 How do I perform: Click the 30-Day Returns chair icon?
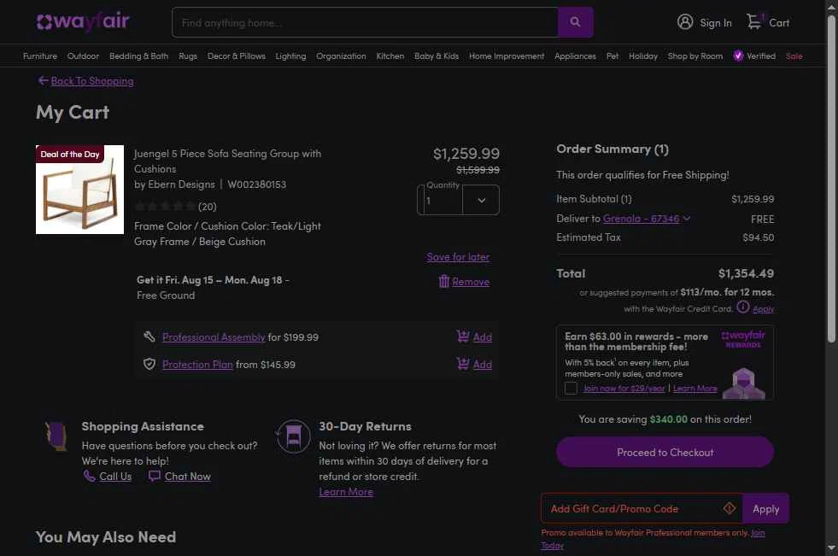tap(293, 436)
